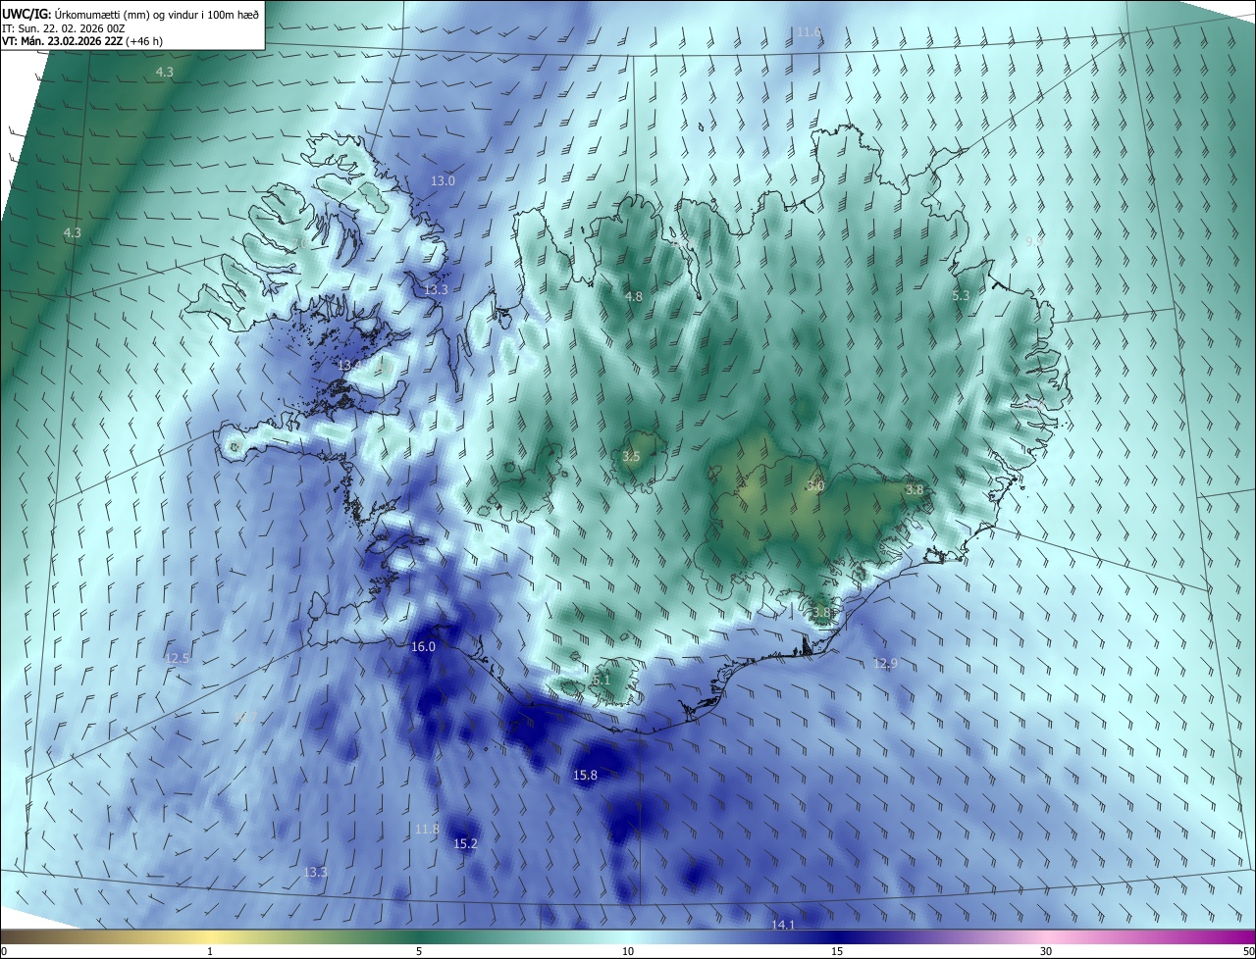Click the 3.0 value label in the highlands
The image size is (1256, 959).
(x=815, y=485)
